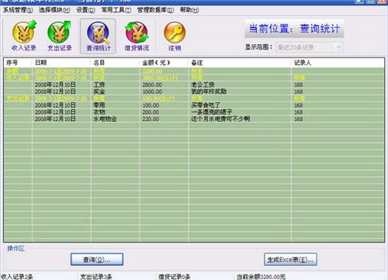Click the 当前余额3280.00元 status bar entry
Screen dimensions: 388x280
pyautogui.click(x=261, y=277)
